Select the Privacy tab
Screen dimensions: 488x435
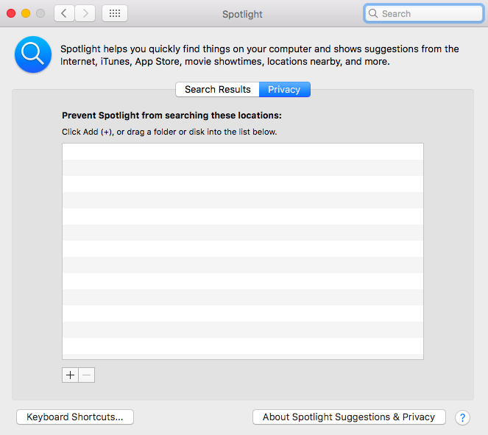[x=284, y=89]
